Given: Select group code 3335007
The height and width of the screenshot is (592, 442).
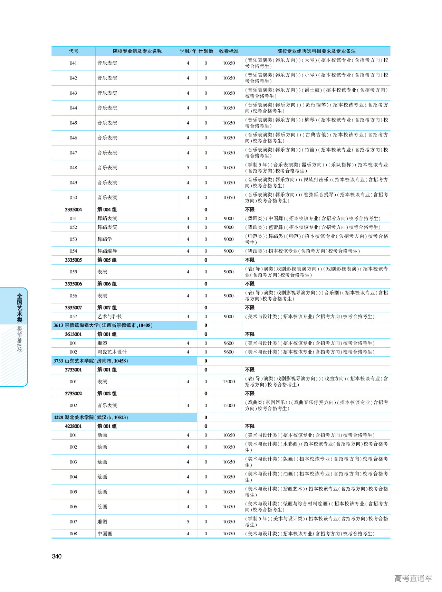Looking at the screenshot, I should [73, 308].
